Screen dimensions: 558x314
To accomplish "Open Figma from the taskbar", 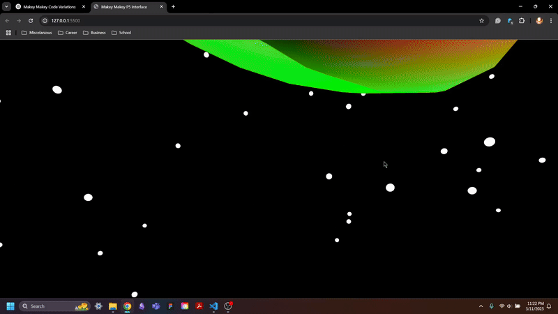I will [x=170, y=306].
